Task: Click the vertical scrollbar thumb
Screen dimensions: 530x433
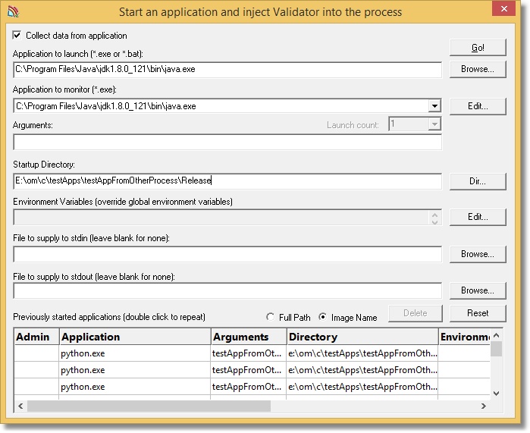Action: pyautogui.click(x=496, y=349)
